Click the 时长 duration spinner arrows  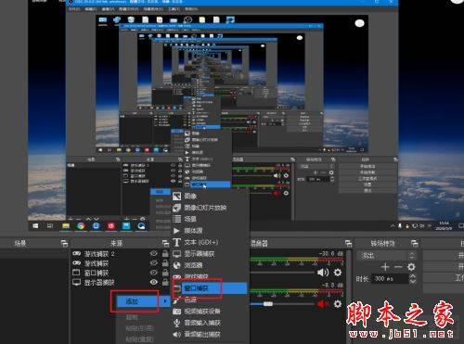tap(412, 278)
